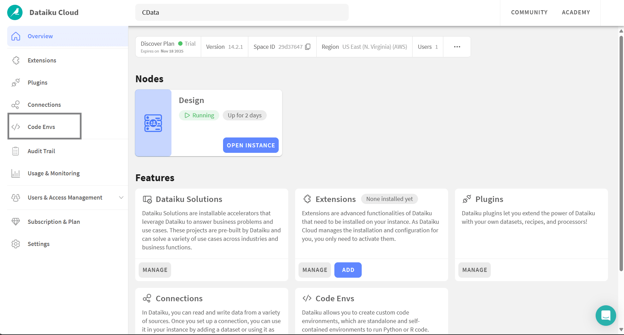This screenshot has height=335, width=624.
Task: Add an extension with the Add button
Action: (348, 270)
